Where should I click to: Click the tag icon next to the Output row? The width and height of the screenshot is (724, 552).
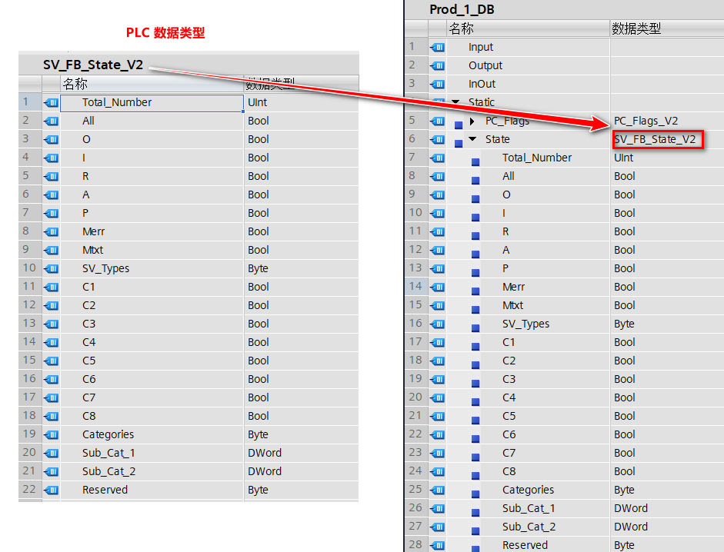435,65
